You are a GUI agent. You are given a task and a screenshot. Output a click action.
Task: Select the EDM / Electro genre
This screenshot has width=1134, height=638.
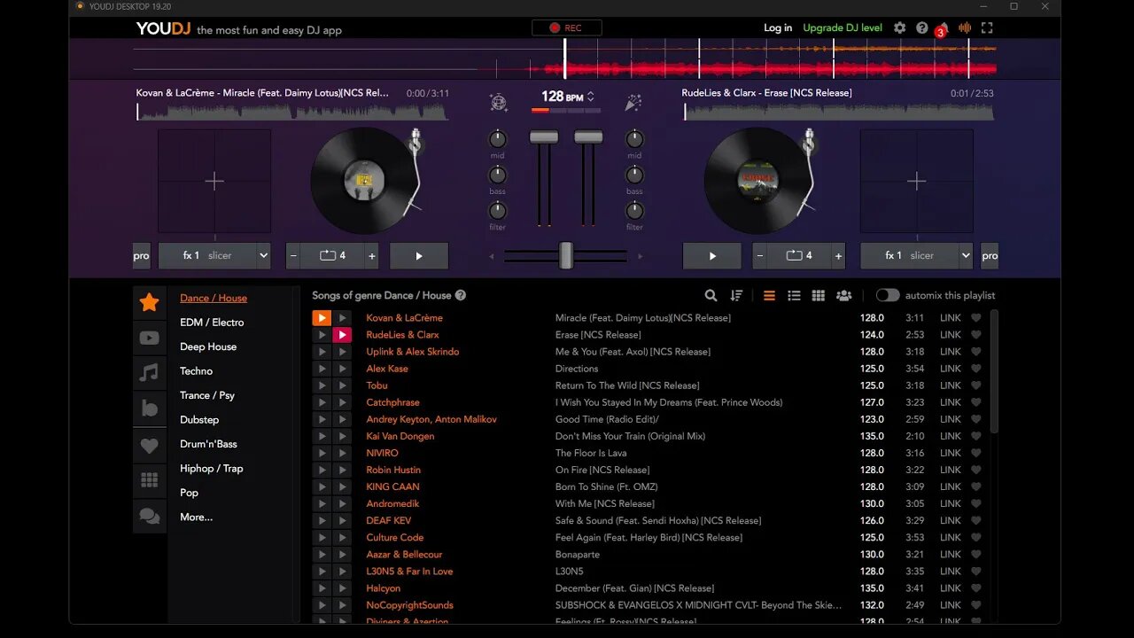(x=212, y=323)
